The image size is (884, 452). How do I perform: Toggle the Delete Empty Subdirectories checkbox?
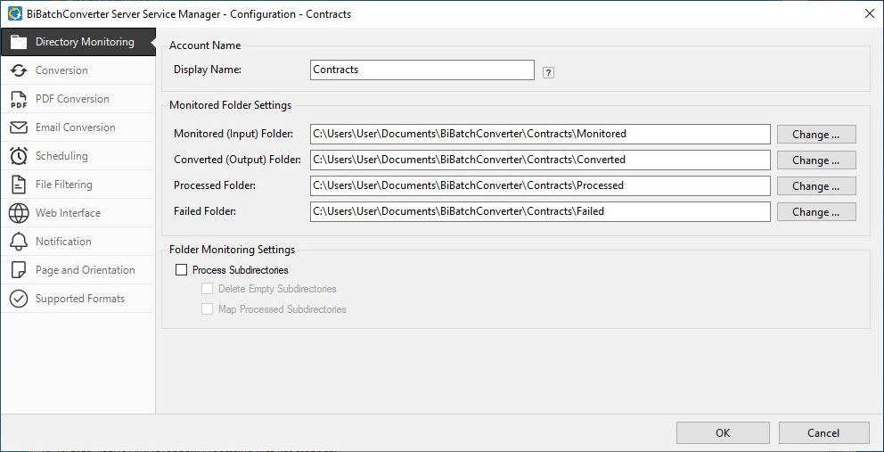coord(208,289)
